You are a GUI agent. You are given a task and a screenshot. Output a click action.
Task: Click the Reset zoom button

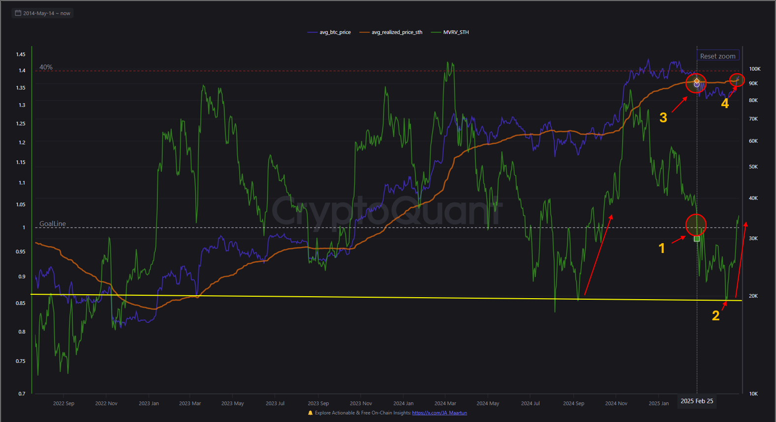tap(717, 56)
